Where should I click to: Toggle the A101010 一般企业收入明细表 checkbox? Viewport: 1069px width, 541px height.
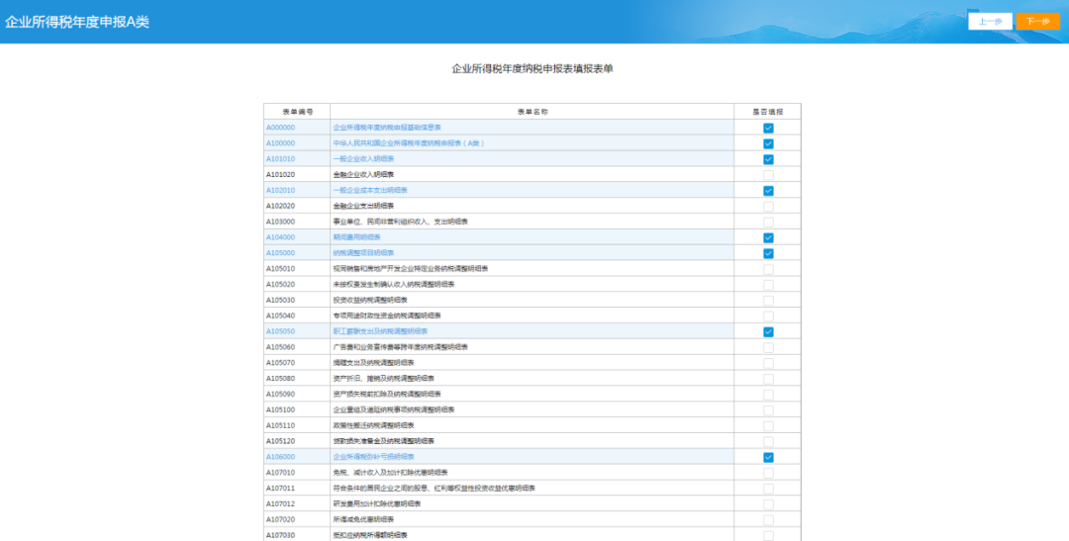tap(768, 159)
